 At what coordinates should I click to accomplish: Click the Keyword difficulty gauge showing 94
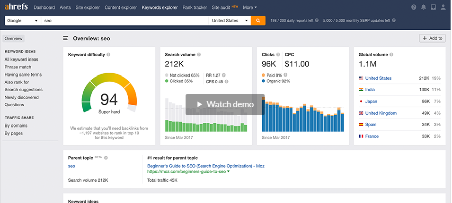[x=109, y=93]
